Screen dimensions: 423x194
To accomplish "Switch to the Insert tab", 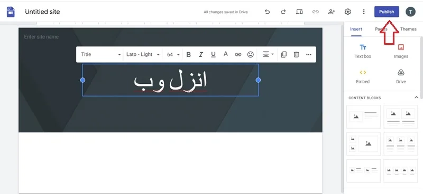I will 356,29.
